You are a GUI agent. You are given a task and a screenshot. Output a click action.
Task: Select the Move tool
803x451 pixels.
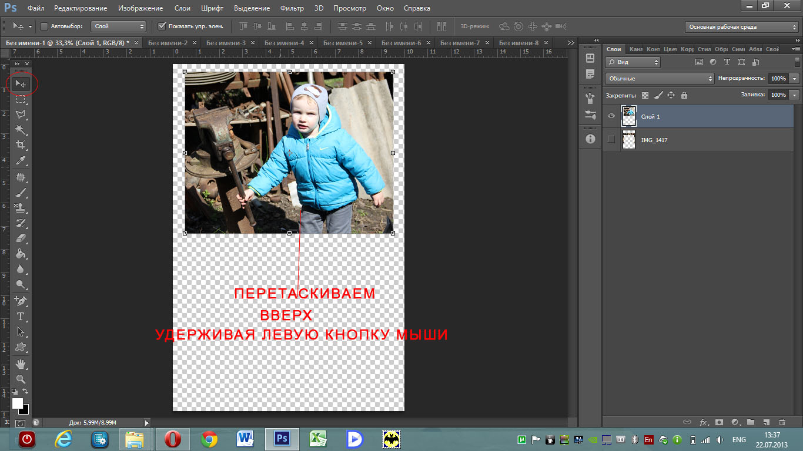[21, 84]
